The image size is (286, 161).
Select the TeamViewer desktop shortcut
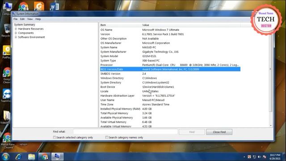tap(6, 96)
